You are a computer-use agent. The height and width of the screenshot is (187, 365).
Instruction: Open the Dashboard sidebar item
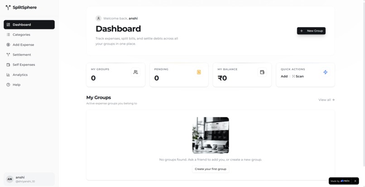click(29, 25)
